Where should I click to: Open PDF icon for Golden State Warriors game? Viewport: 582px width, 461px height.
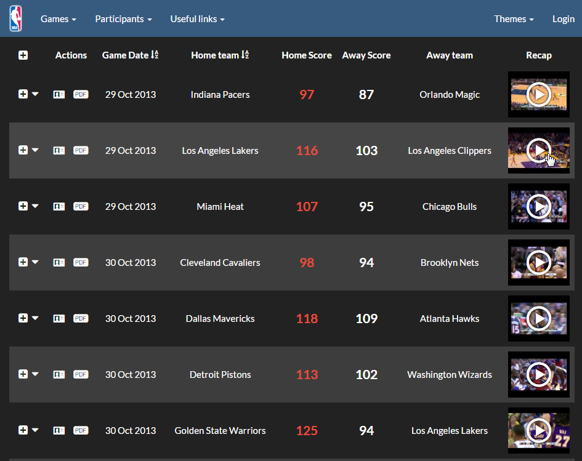[x=81, y=431]
